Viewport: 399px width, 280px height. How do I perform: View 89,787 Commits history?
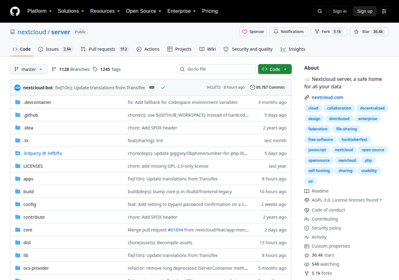point(267,87)
